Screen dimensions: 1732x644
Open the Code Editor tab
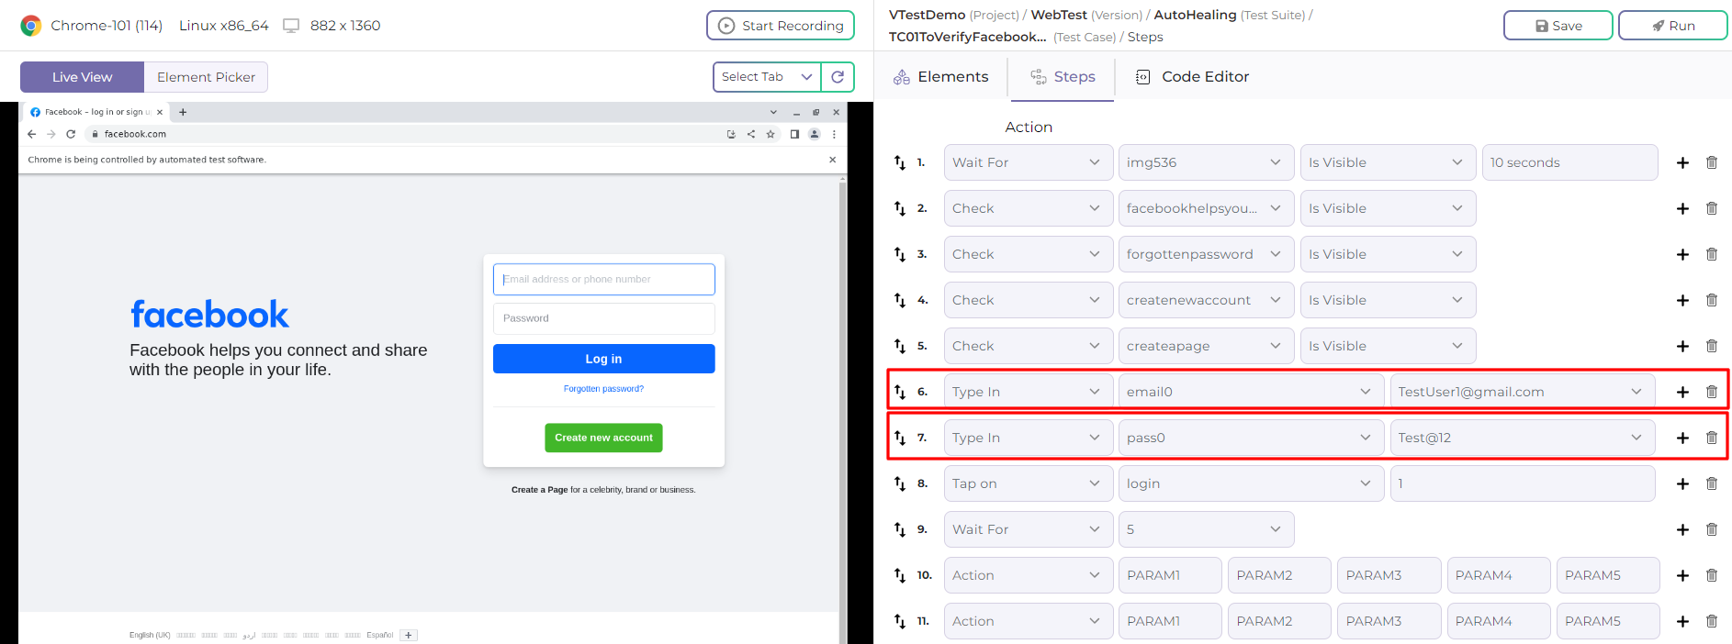pos(1192,77)
